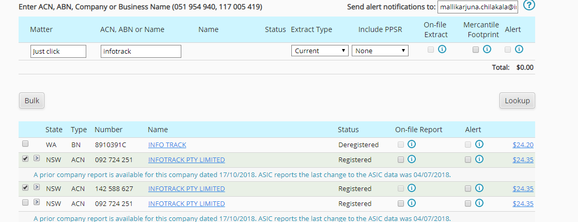Click $24.35 price in 142 588 627 row
This screenshot has width=578, height=222.
point(523,189)
